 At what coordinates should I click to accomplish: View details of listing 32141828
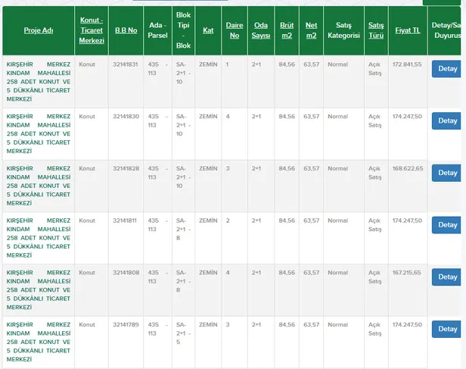[x=447, y=173]
